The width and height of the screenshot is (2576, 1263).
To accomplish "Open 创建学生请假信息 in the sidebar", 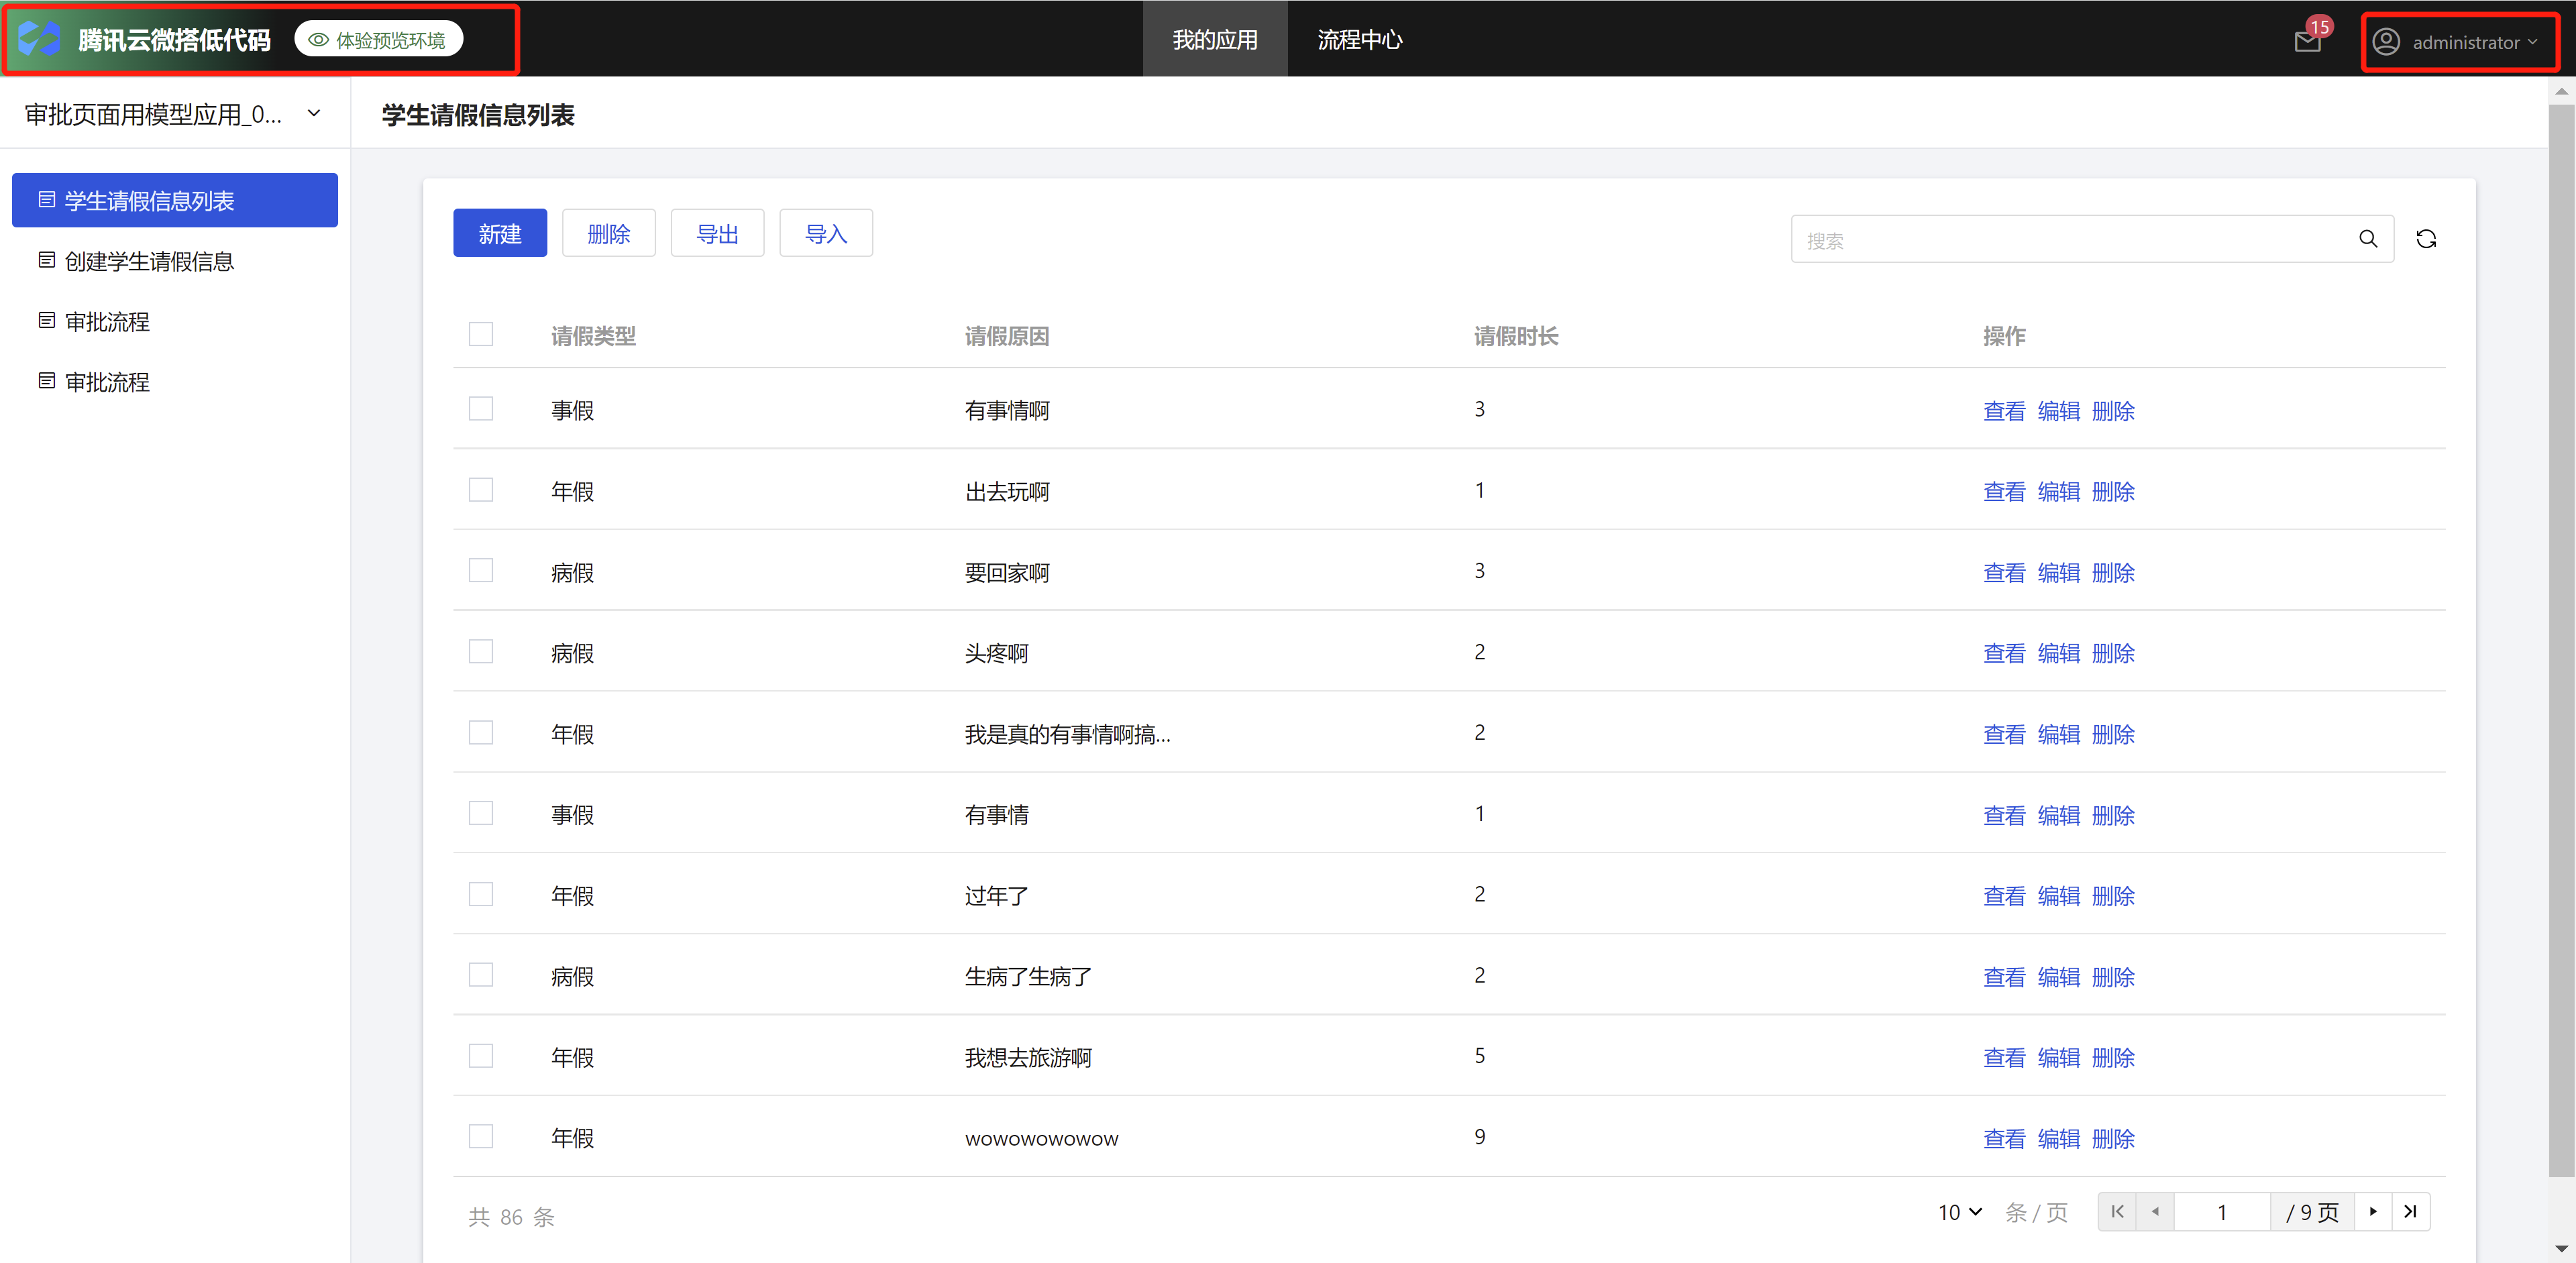I will [149, 261].
